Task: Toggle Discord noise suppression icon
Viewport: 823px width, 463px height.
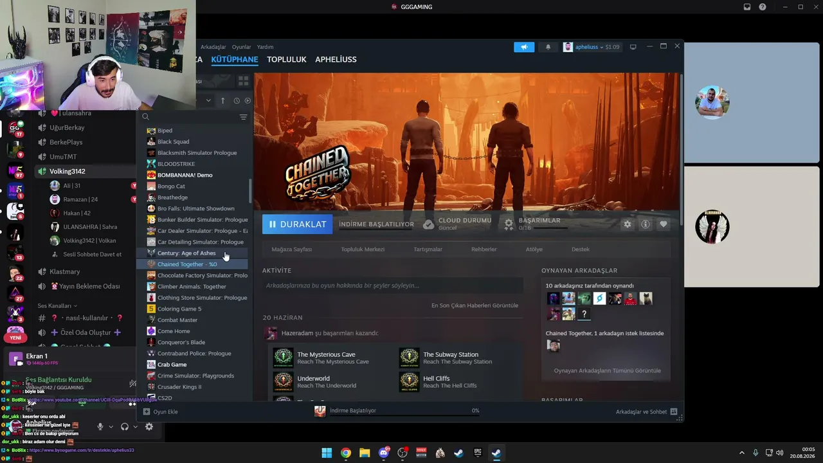Action: pos(132,383)
